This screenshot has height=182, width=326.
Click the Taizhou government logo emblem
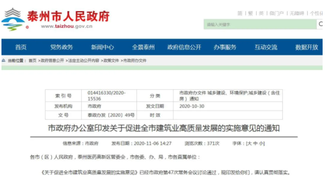(13, 19)
